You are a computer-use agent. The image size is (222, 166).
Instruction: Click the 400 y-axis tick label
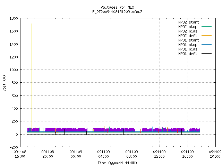pos(15,109)
